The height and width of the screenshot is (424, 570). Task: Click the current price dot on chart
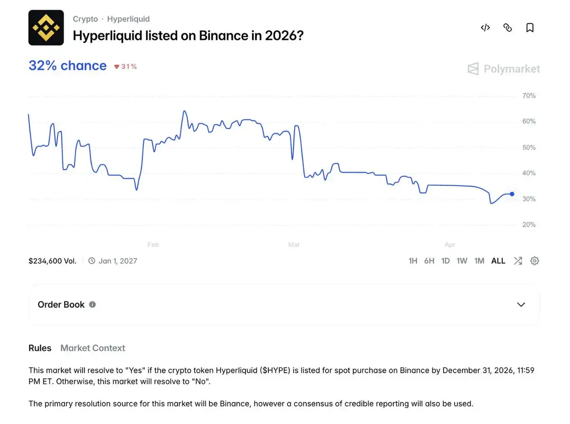coord(512,194)
